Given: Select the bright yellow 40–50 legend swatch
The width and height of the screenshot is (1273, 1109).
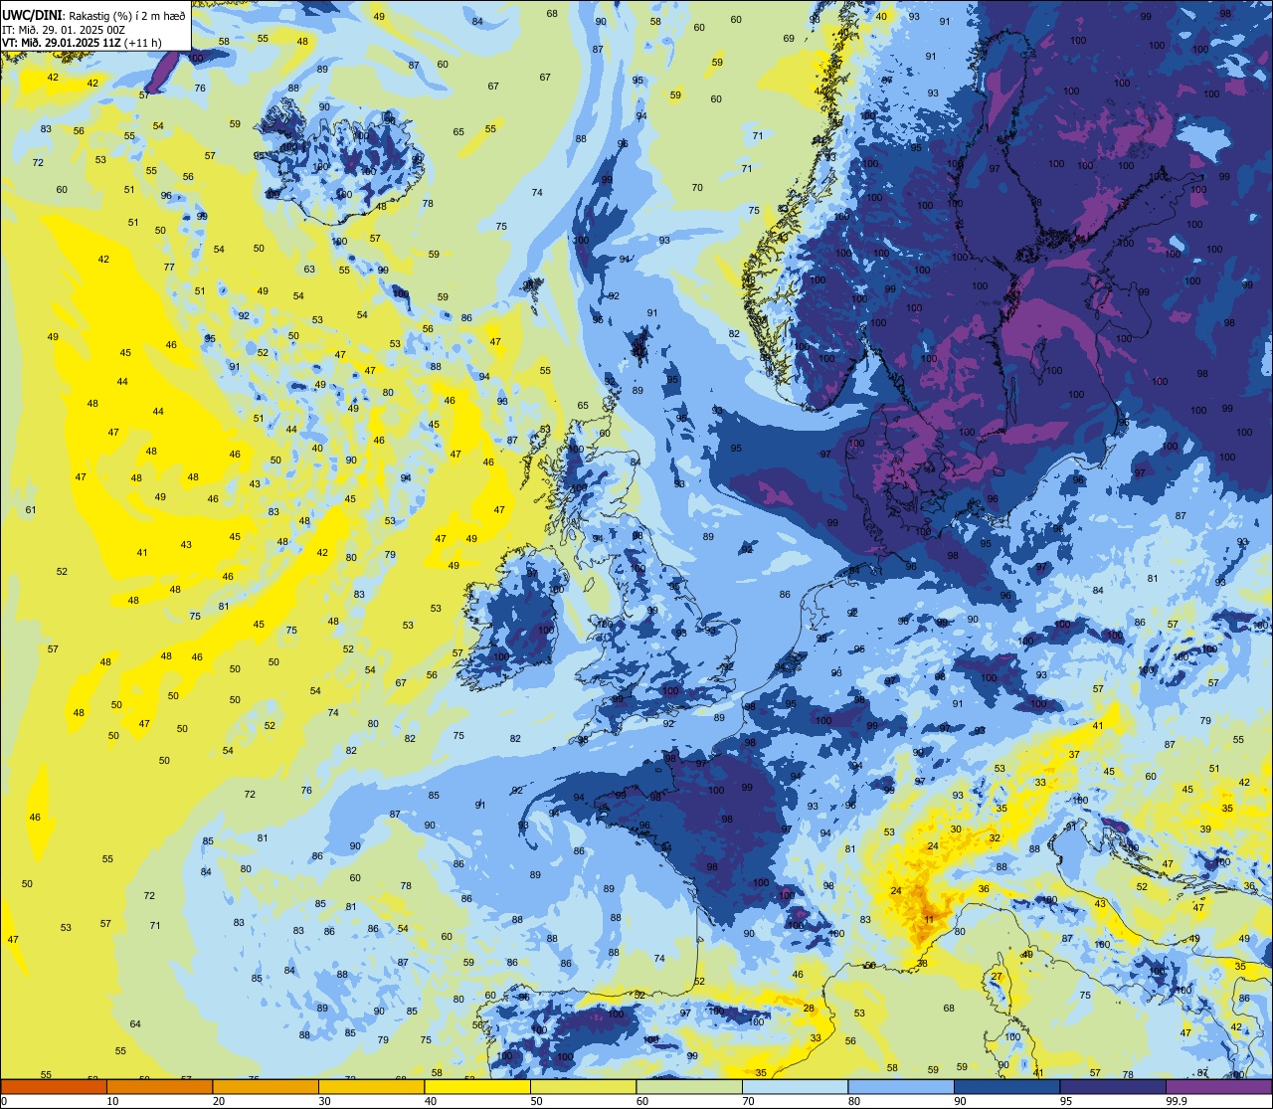Looking at the screenshot, I should pos(477,1086).
